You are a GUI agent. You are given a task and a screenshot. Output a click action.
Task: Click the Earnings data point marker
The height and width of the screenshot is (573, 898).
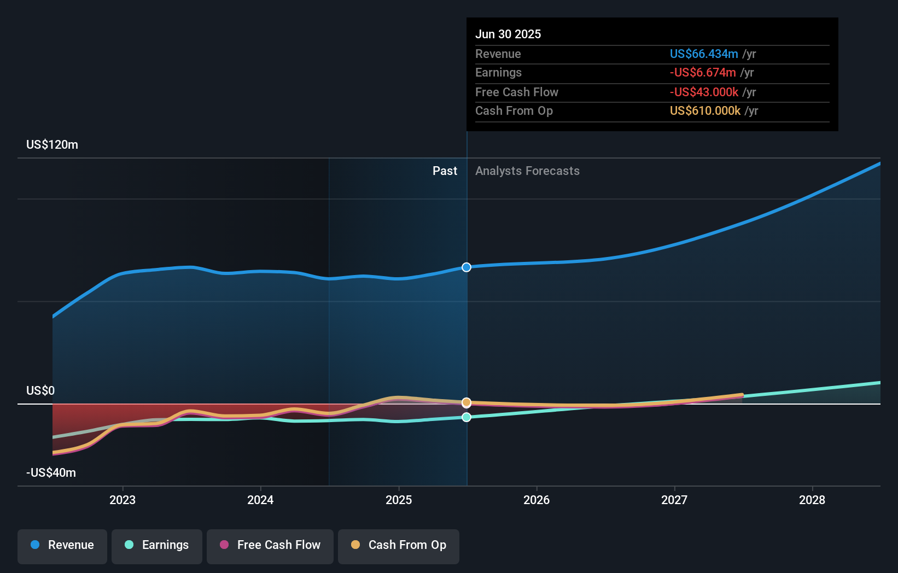point(467,417)
